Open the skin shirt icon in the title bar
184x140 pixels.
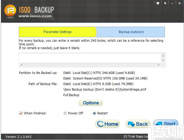(158, 3)
